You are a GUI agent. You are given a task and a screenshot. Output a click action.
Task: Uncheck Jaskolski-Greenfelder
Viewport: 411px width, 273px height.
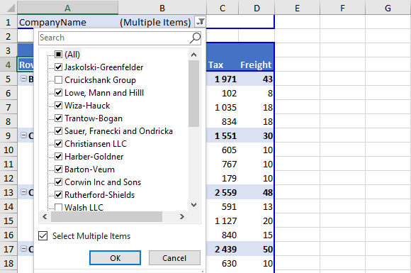58,67
